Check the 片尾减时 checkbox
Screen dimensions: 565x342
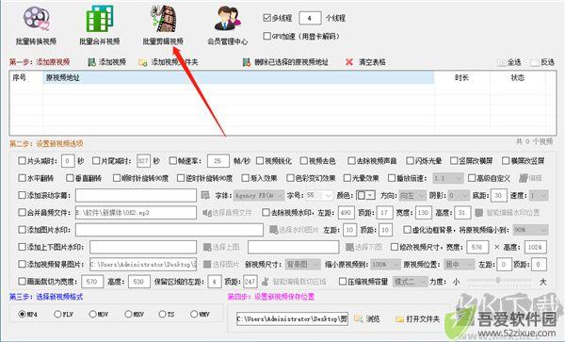[x=96, y=161]
